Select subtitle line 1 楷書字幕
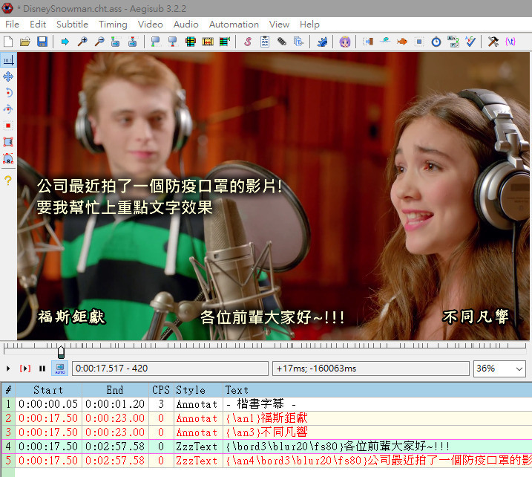The image size is (532, 477). [x=266, y=404]
